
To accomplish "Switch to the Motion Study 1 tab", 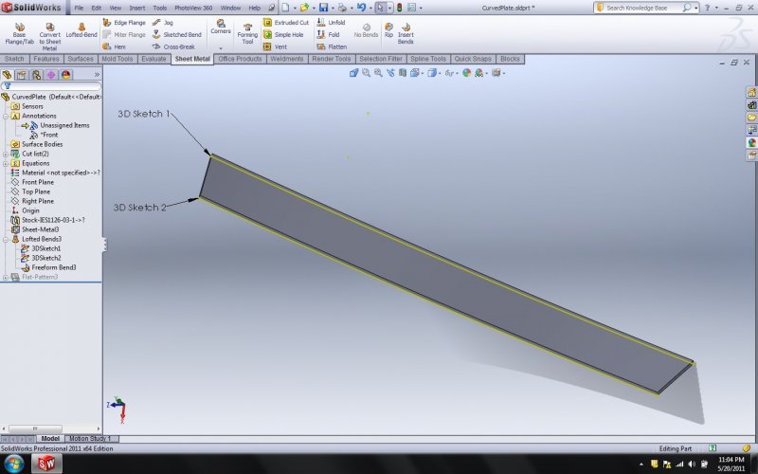I will pos(88,439).
